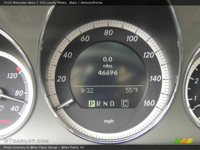This screenshot has height=150, width=200.
Task: Click the 80 marking on the left gauge
Action: click(x=19, y=93)
